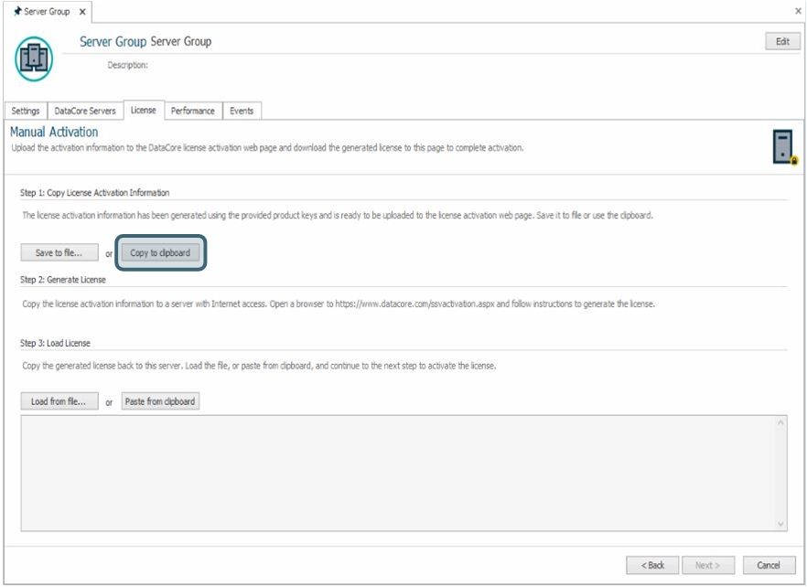Image resolution: width=807 pixels, height=587 pixels.
Task: Open the DataCore Servers tab
Action: point(85,111)
